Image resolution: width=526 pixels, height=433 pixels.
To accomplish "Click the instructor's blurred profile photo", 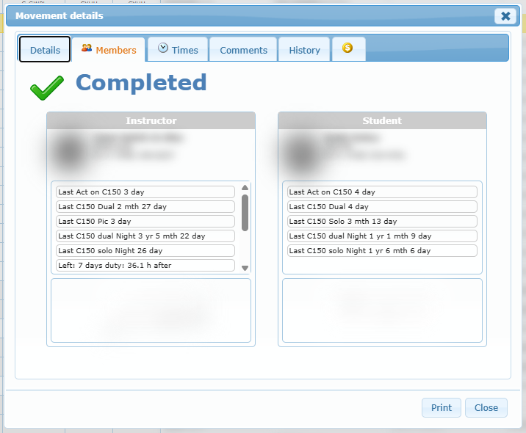I will 71,153.
